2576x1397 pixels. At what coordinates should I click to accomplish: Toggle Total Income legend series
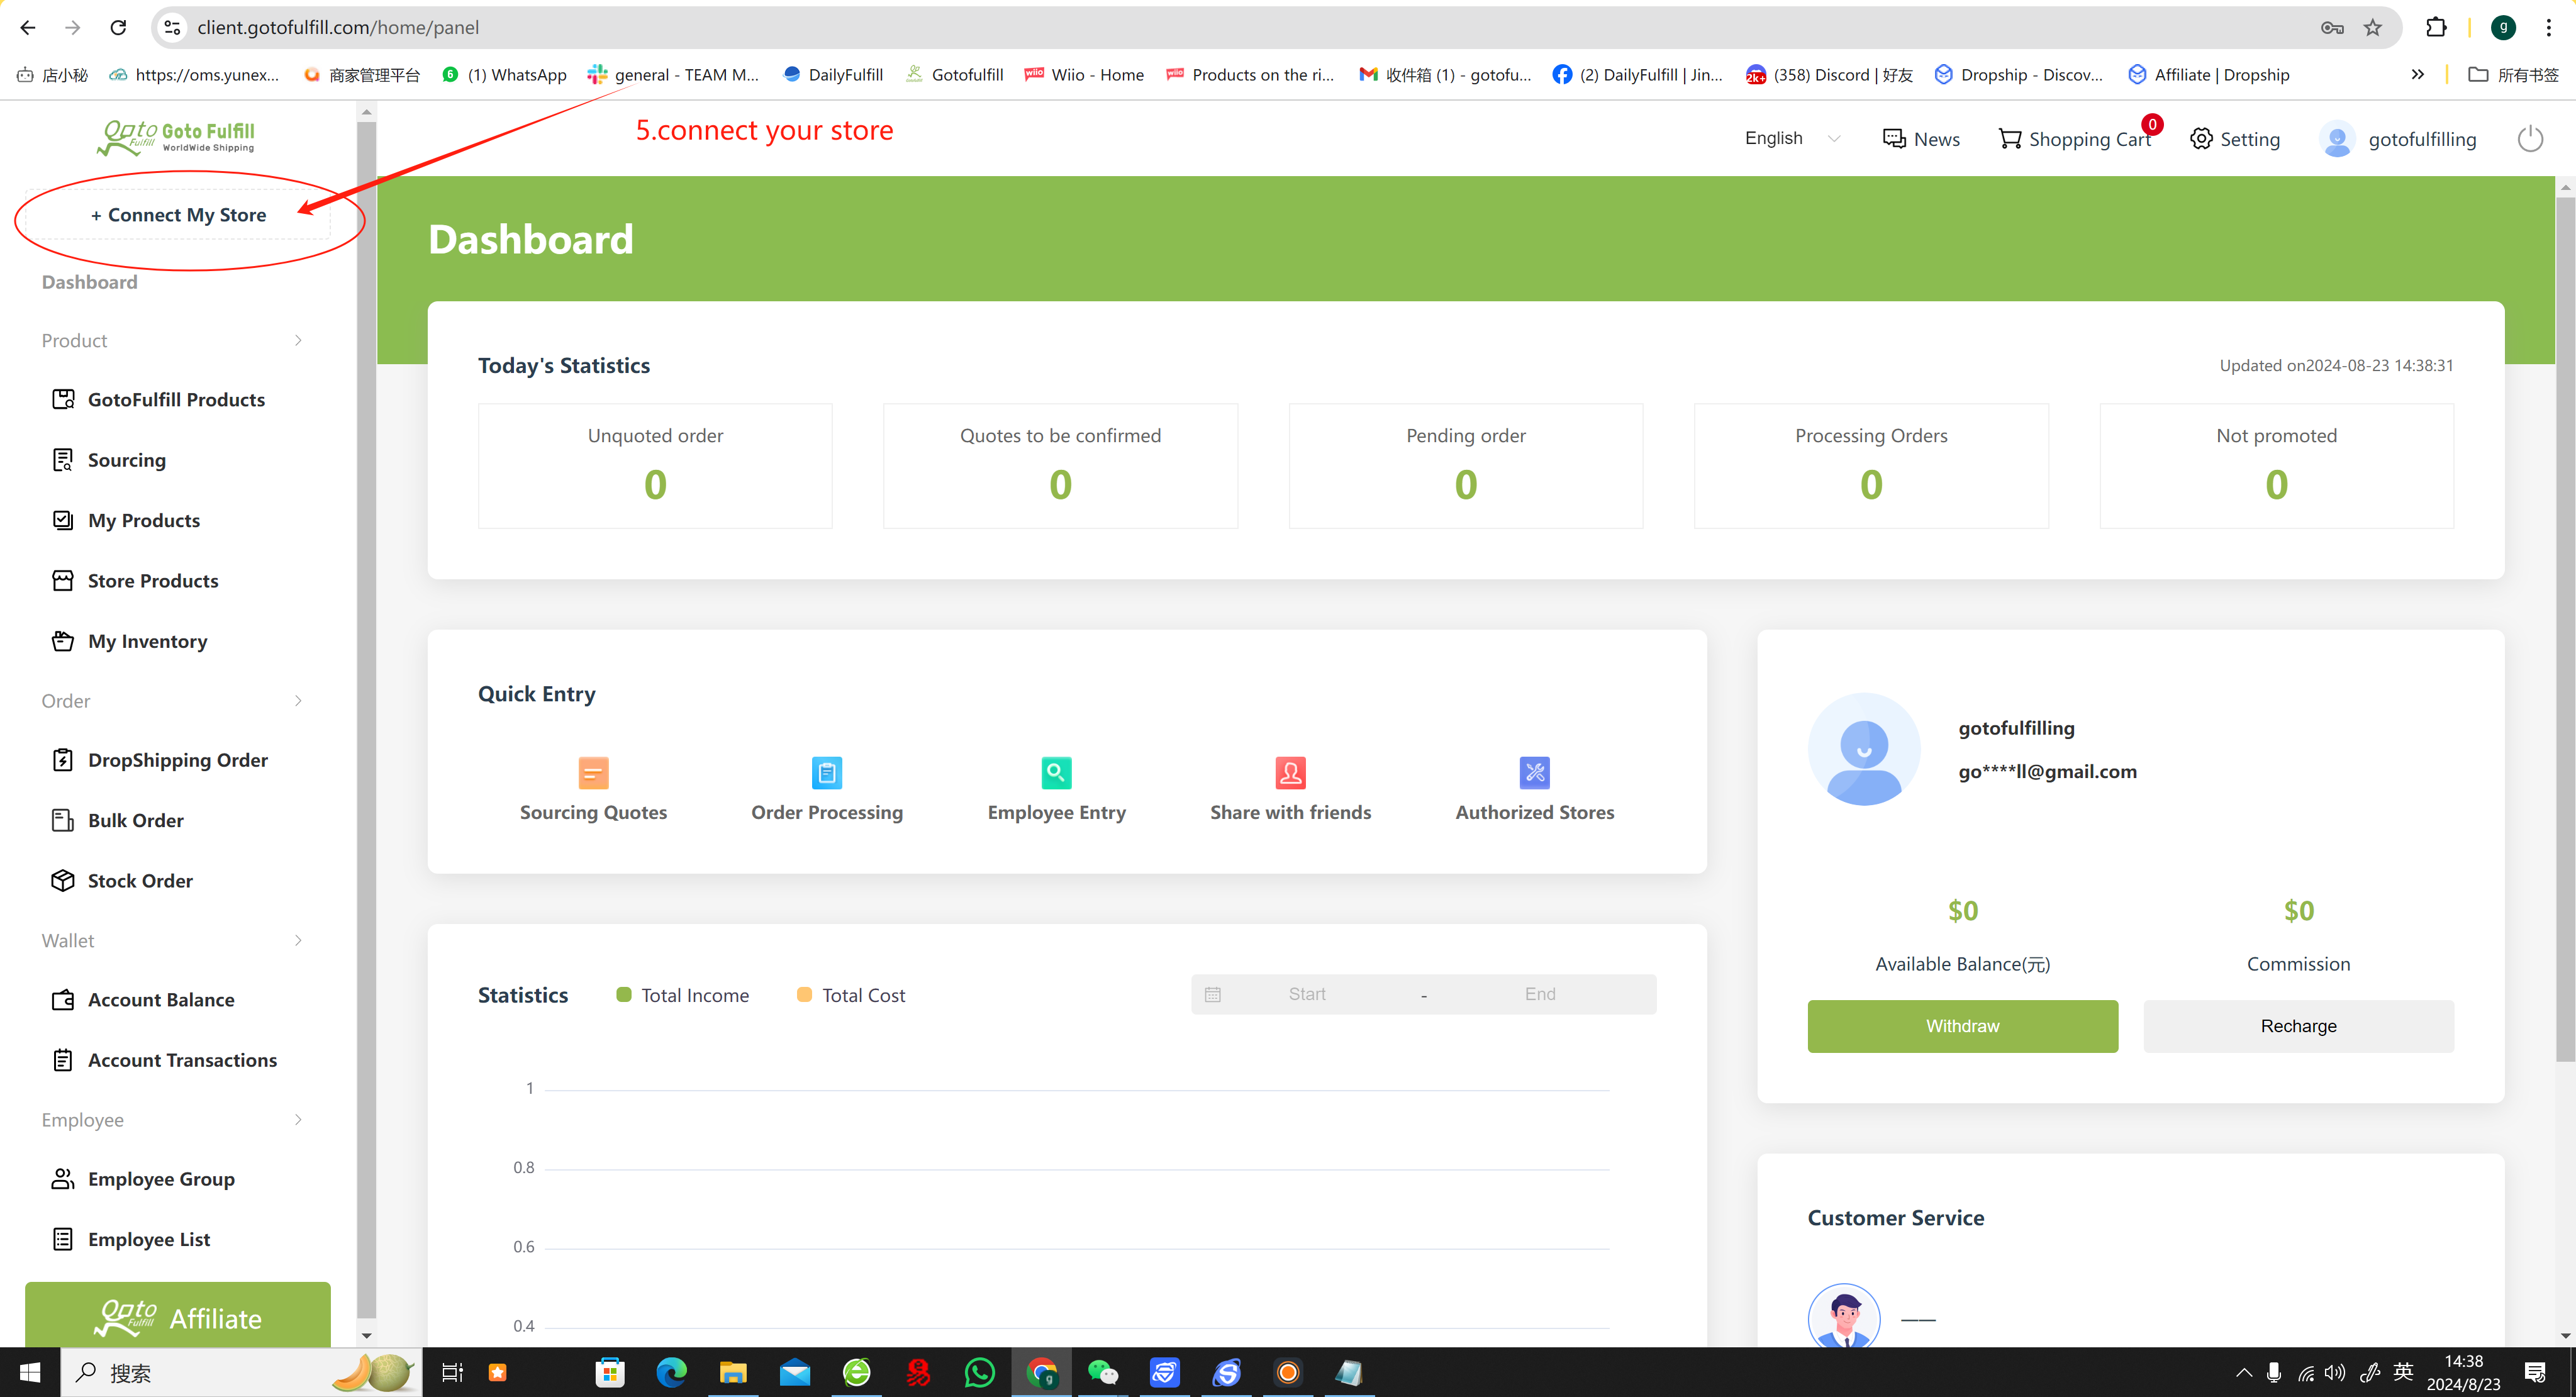click(x=683, y=995)
